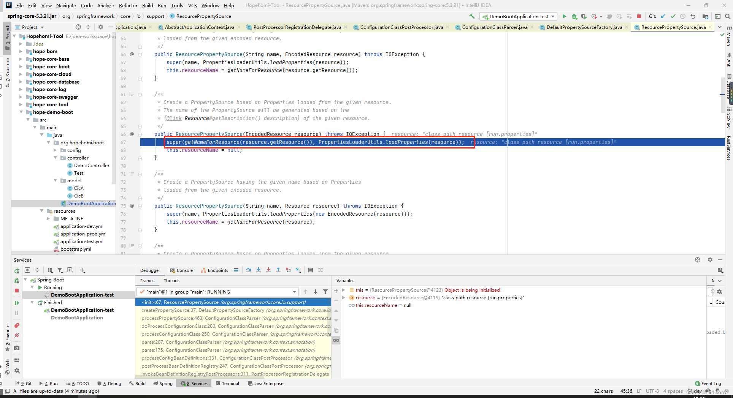The height and width of the screenshot is (398, 733).
Task: Toggle the watches glasses button in Variables
Action: (x=336, y=340)
